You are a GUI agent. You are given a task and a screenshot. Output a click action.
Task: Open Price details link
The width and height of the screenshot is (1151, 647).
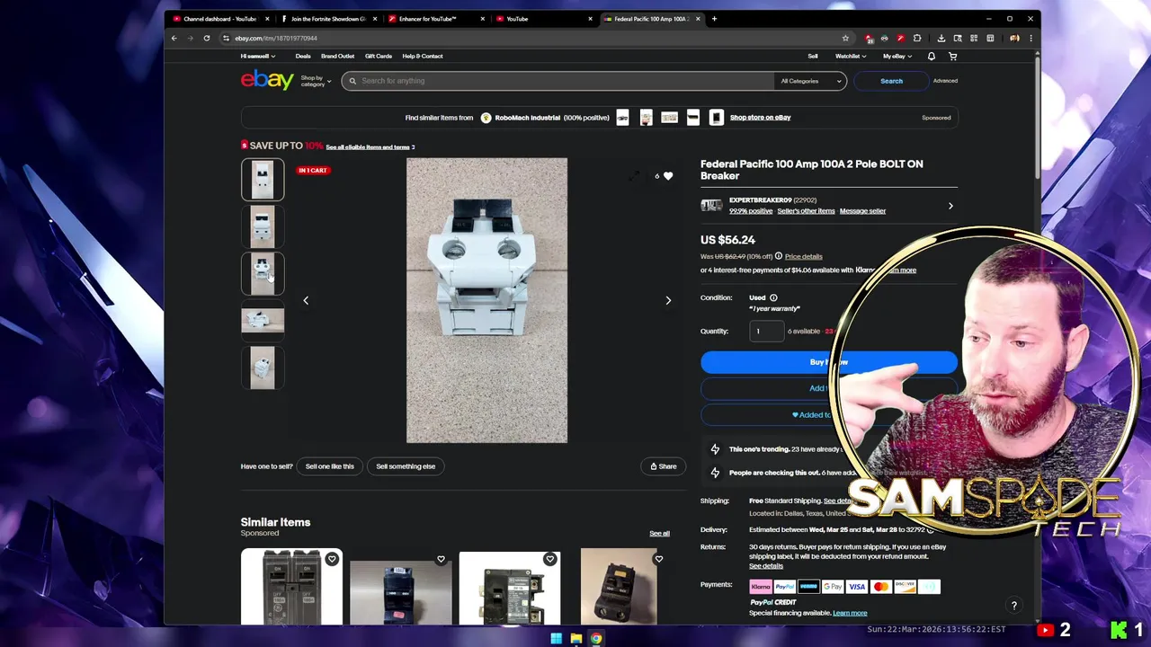[x=803, y=256]
